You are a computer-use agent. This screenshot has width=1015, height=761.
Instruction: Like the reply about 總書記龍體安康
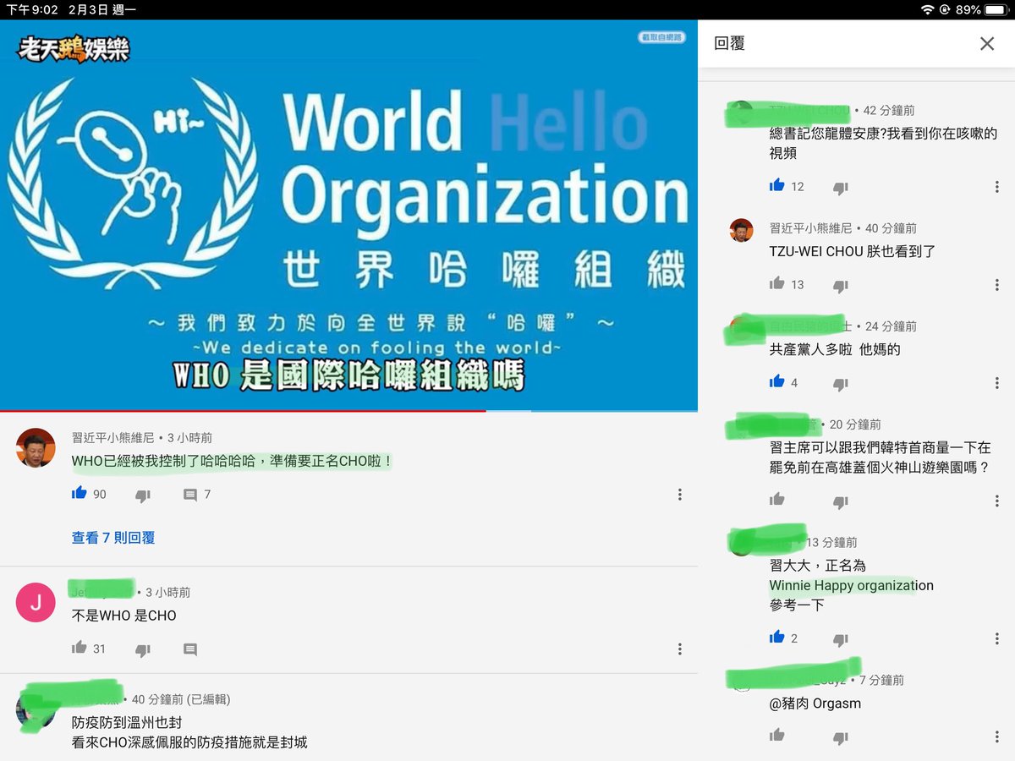(x=777, y=185)
